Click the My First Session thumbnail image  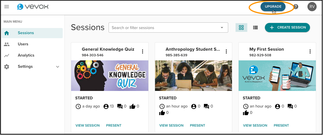pyautogui.click(x=277, y=76)
